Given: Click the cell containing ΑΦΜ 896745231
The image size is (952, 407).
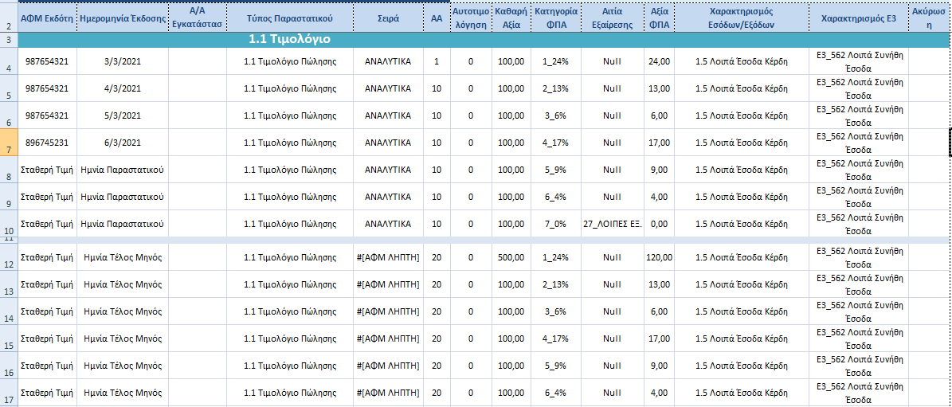Looking at the screenshot, I should [47, 143].
